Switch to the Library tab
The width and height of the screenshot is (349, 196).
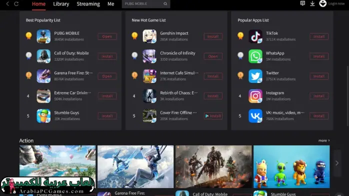(x=61, y=4)
